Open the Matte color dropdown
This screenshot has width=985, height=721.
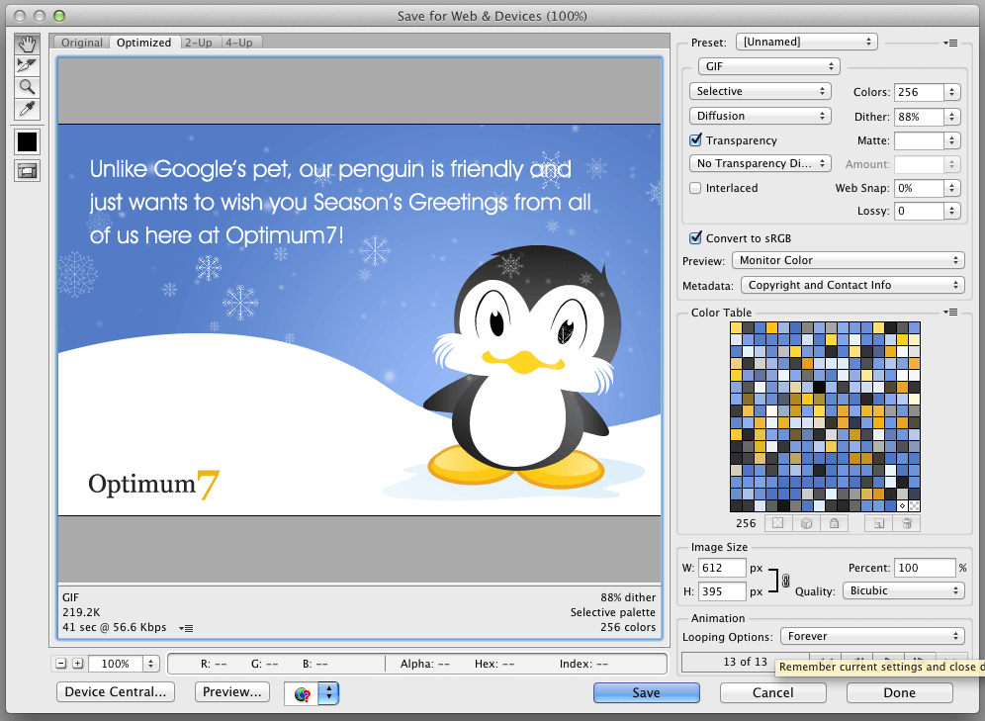coord(951,140)
